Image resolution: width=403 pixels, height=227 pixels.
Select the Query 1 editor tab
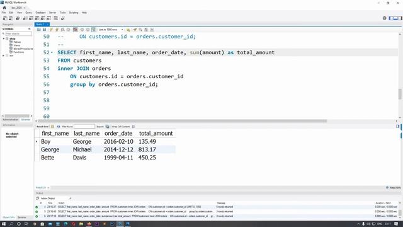point(42,24)
